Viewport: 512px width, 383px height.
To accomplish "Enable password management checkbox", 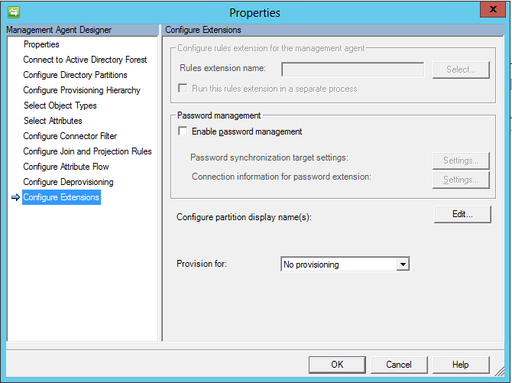I will coord(183,131).
